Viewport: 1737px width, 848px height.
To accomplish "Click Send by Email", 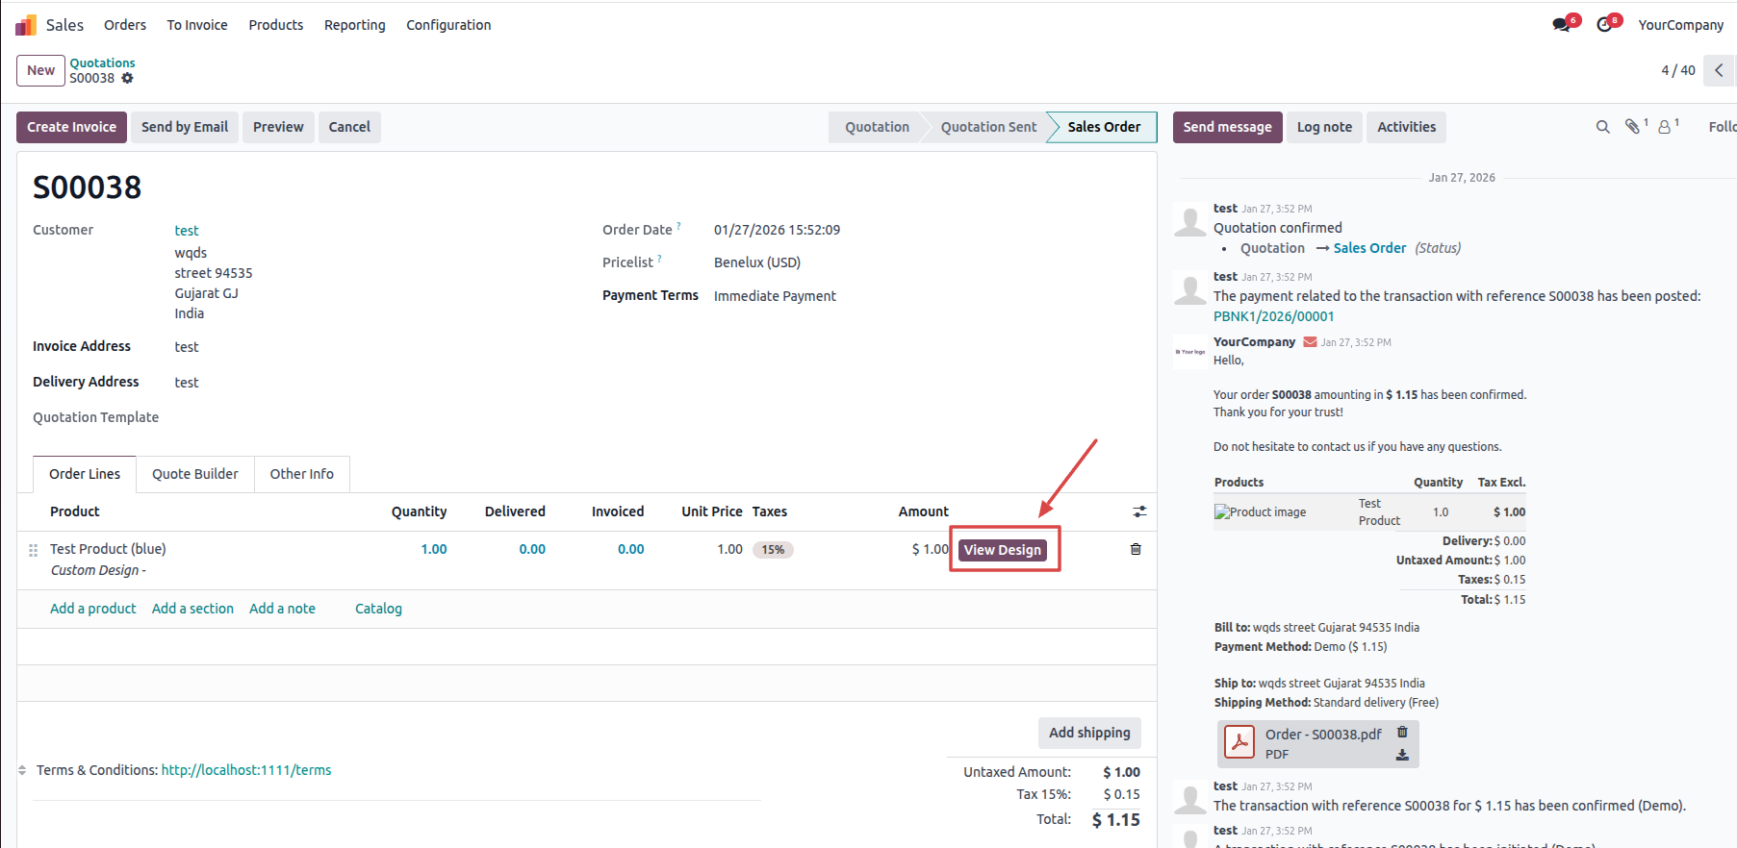I will coord(185,127).
